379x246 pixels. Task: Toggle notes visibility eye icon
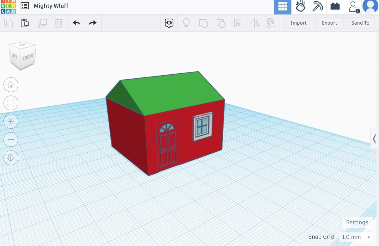click(x=169, y=23)
